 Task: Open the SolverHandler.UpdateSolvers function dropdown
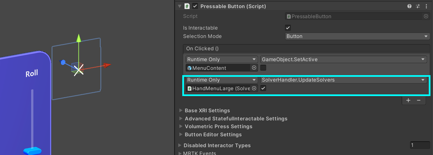click(x=344, y=80)
